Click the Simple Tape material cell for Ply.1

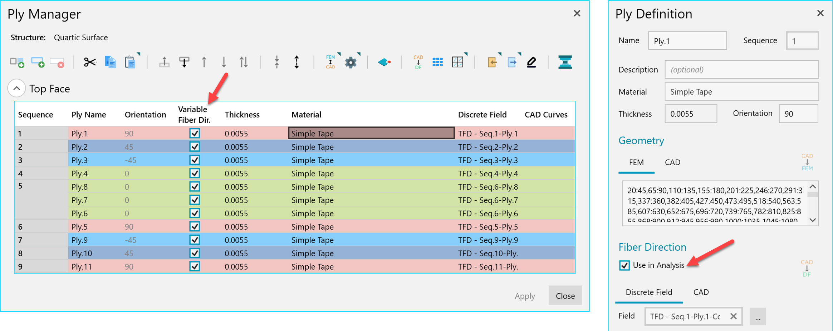pos(371,133)
